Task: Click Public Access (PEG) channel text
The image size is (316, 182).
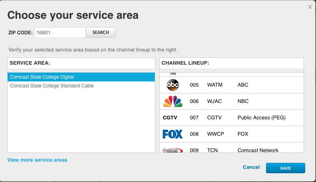Action: [261, 118]
